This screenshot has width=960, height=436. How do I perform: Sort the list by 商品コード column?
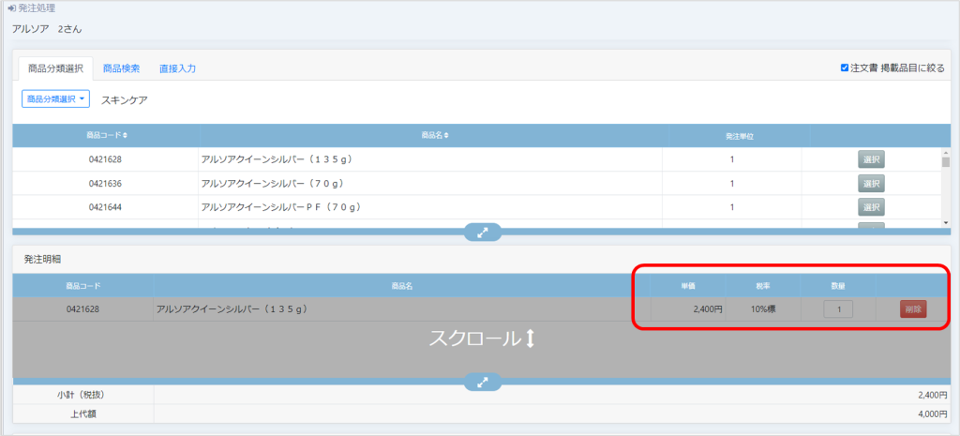(x=105, y=136)
